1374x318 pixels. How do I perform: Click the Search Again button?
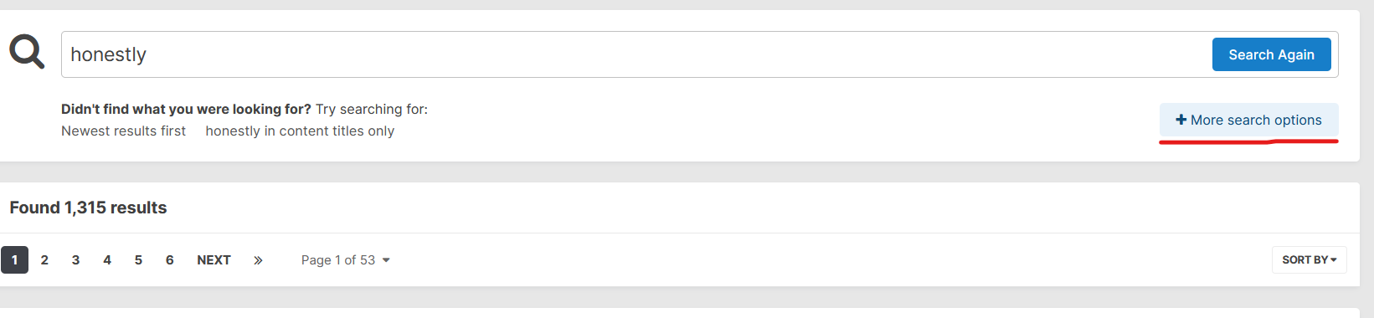[1271, 54]
